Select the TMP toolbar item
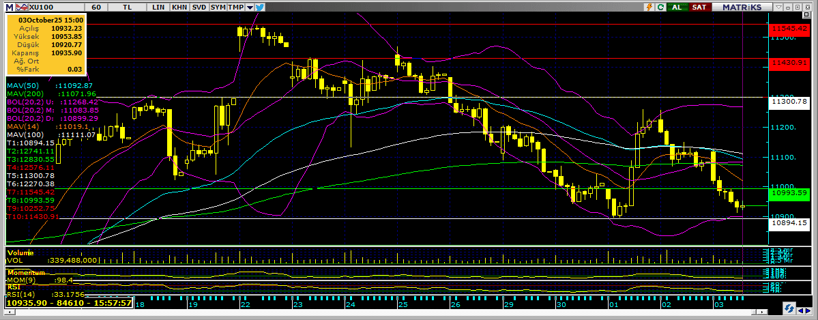Image resolution: width=818 pixels, height=320 pixels. [236, 6]
